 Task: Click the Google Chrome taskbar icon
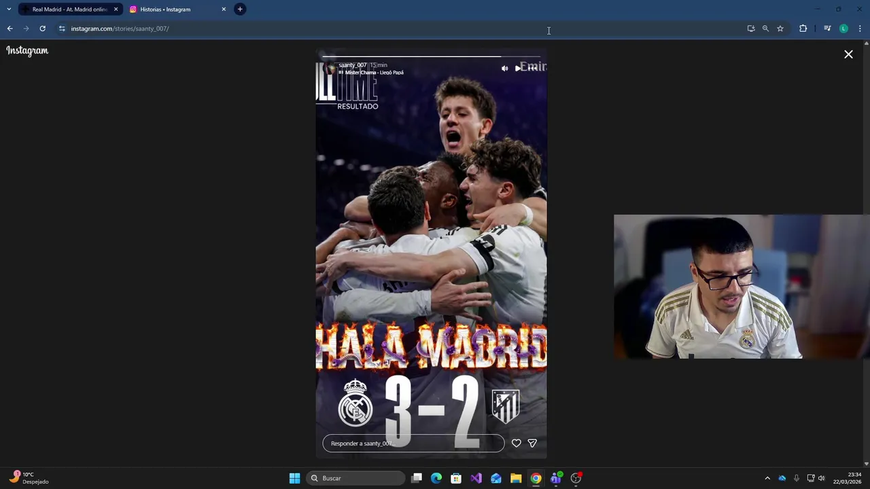tap(536, 478)
